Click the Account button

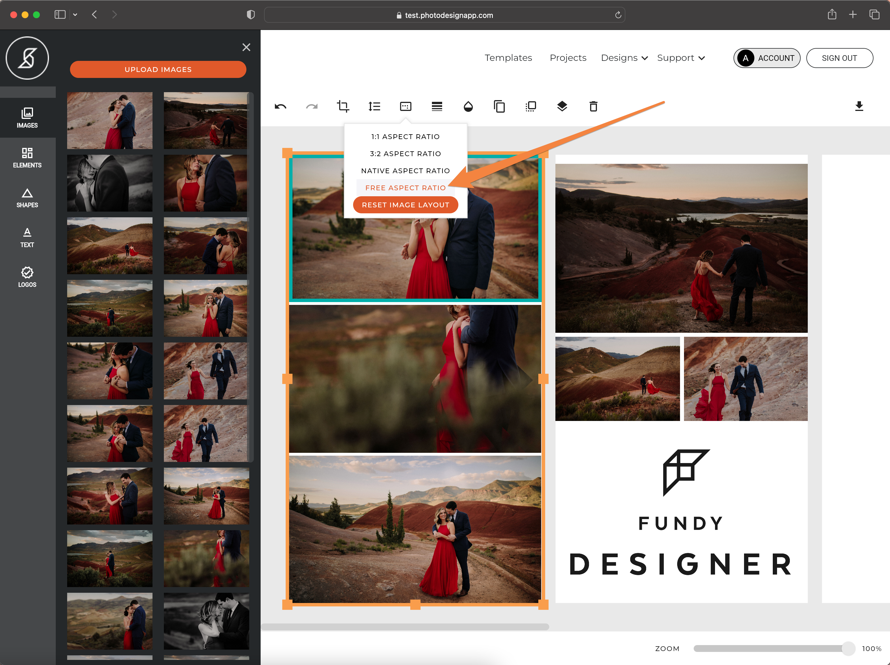pyautogui.click(x=767, y=58)
